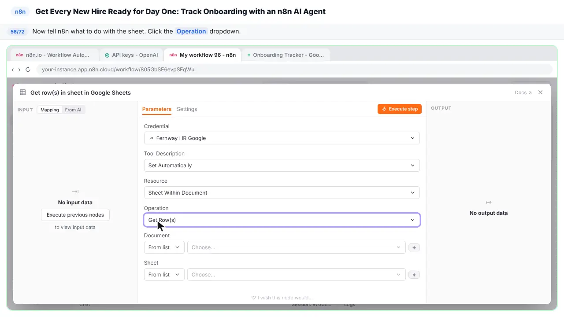Switch input view to From AI

pyautogui.click(x=73, y=110)
